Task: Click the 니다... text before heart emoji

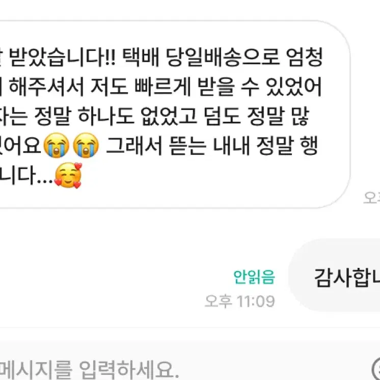Action: coord(26,175)
